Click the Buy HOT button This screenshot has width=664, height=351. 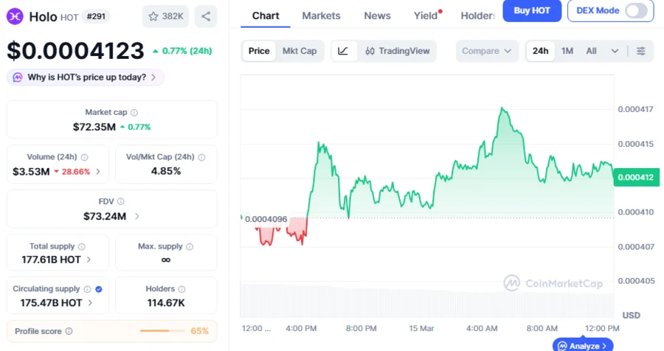531,10
